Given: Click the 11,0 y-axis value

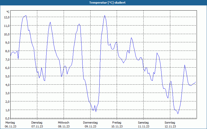Looking at the screenshot, I should pos(7,26).
